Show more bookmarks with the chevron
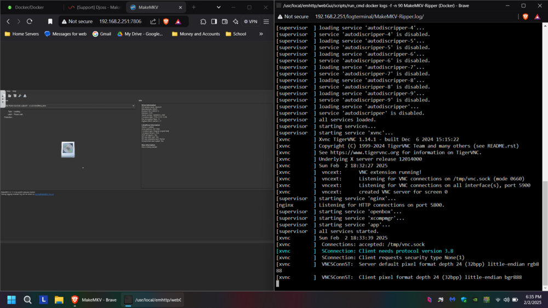This screenshot has width=548, height=308. (261, 34)
